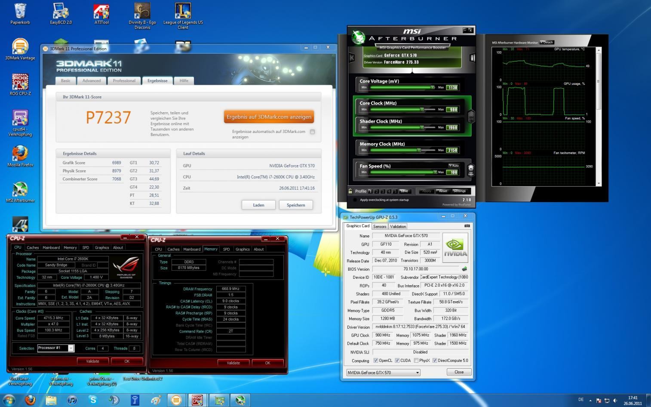Toggle 'Apply overclocking at system startup'
The image size is (651, 407).
point(355,200)
